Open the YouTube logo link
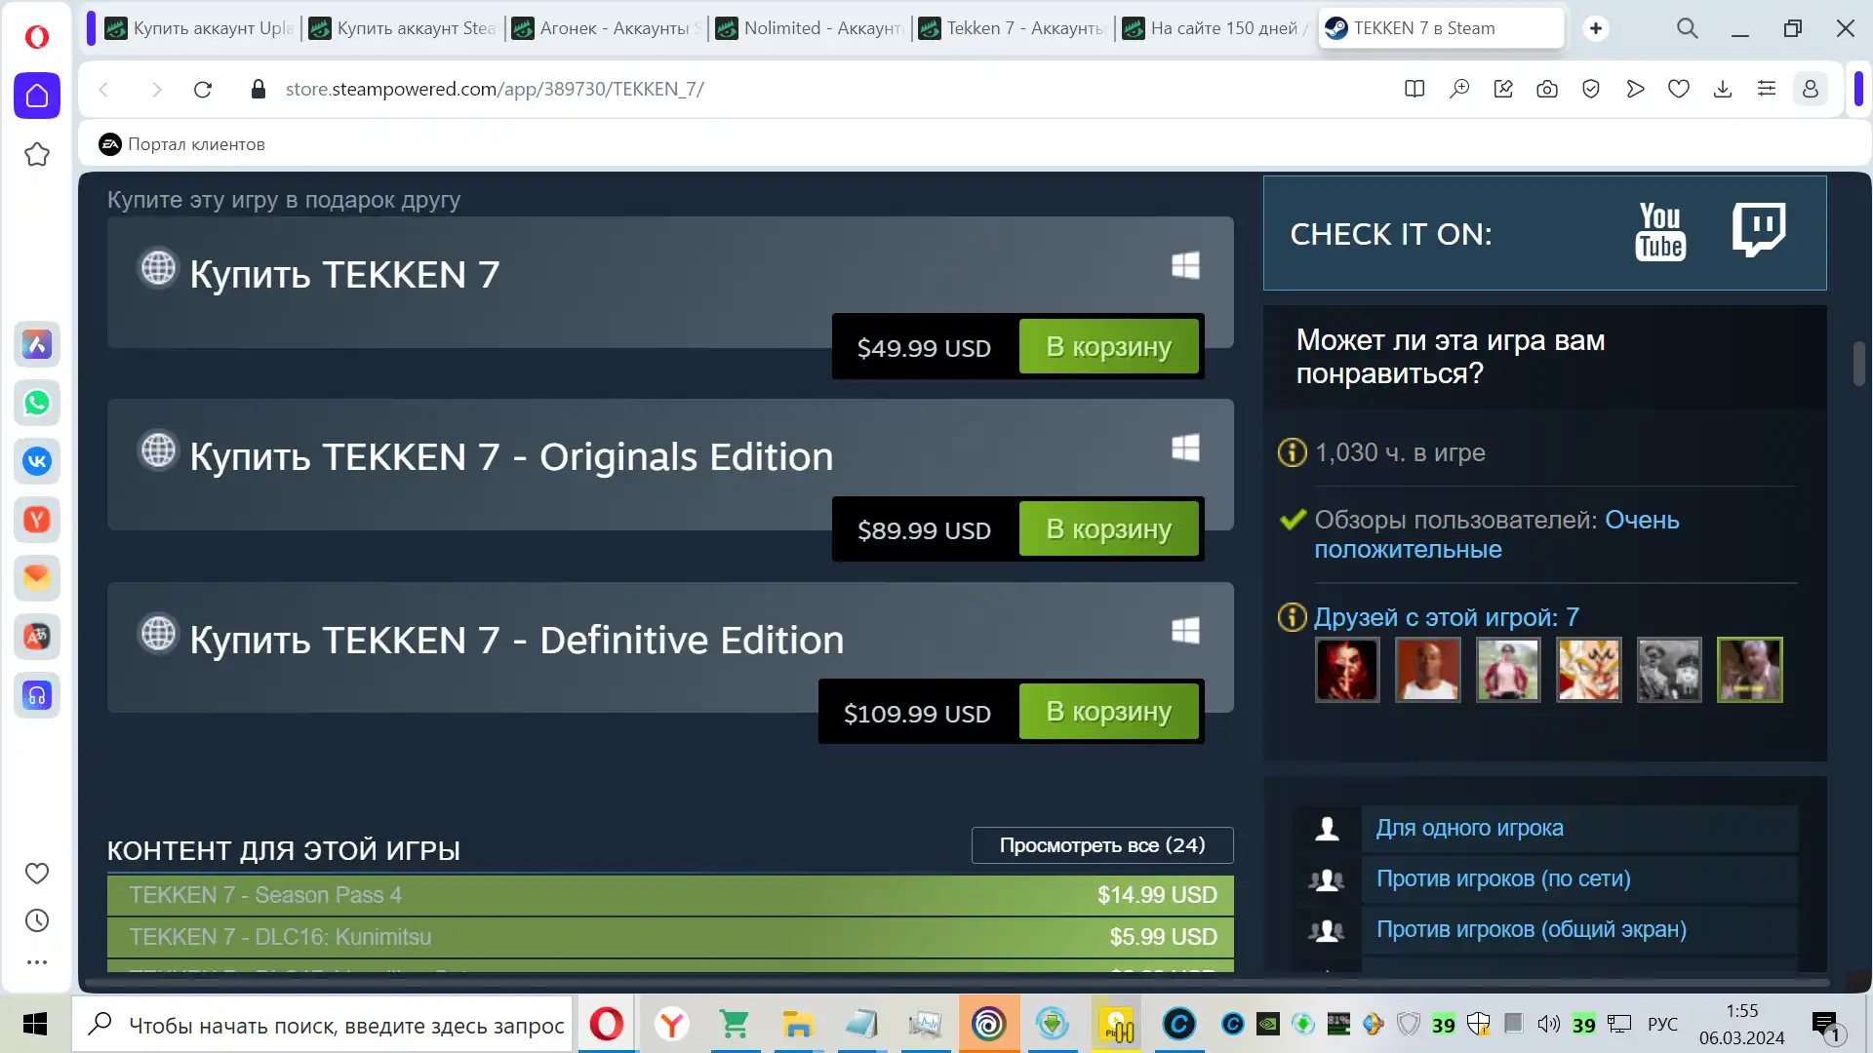 [1660, 232]
